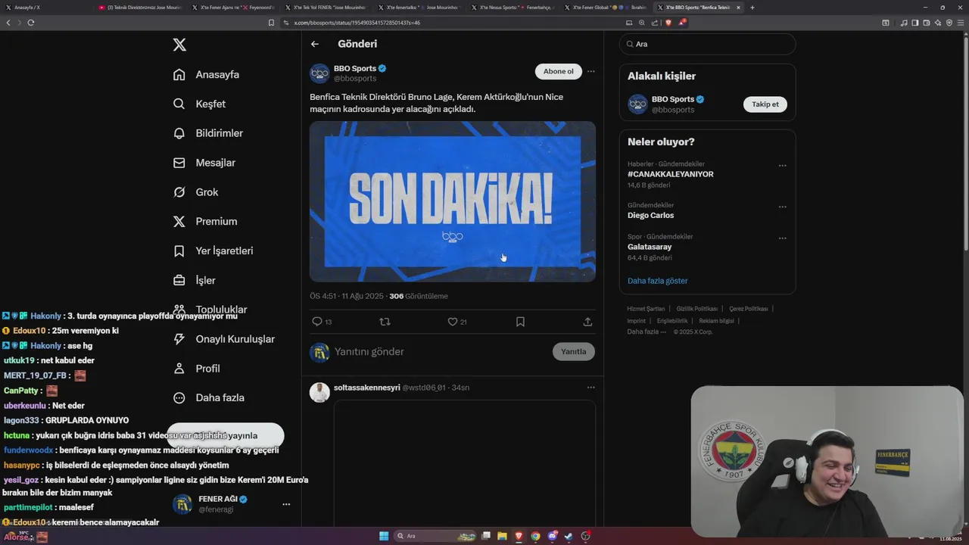Image resolution: width=969 pixels, height=545 pixels.
Task: Switch to Anasayfa / X browser tab
Action: (45, 8)
